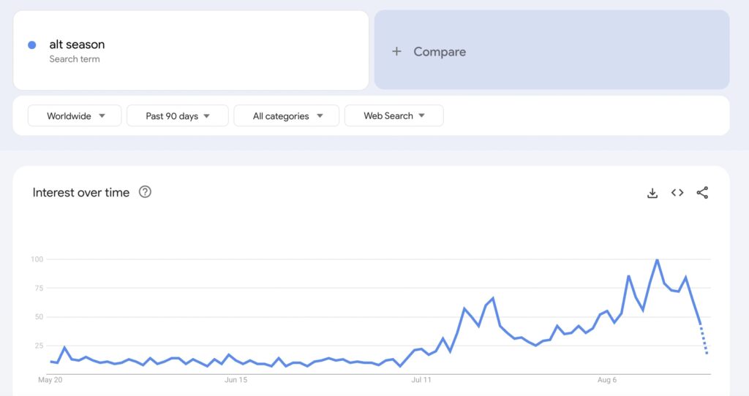Download the interest over time data

pyautogui.click(x=652, y=193)
